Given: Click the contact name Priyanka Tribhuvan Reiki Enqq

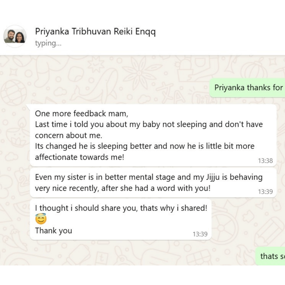Looking at the screenshot, I should (x=95, y=32).
